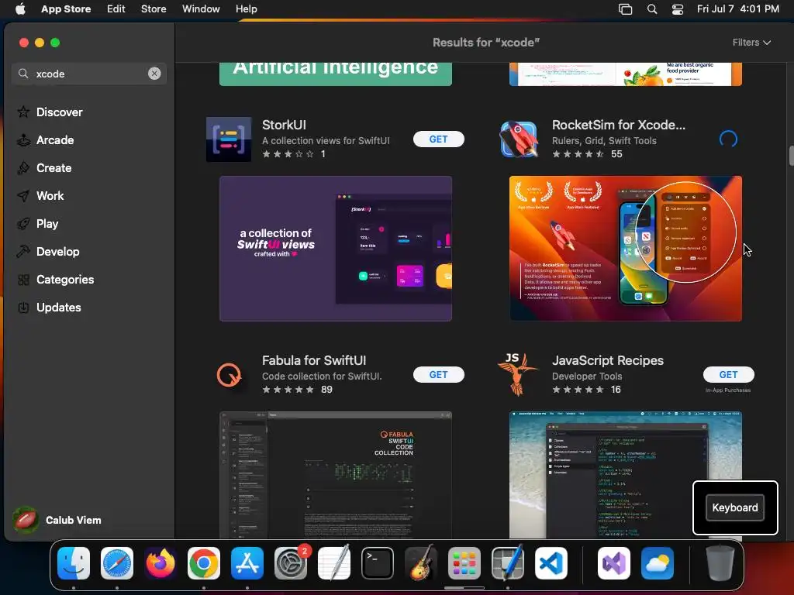Click the partial Artificial Intelligence banner
The height and width of the screenshot is (595, 794).
(336, 74)
